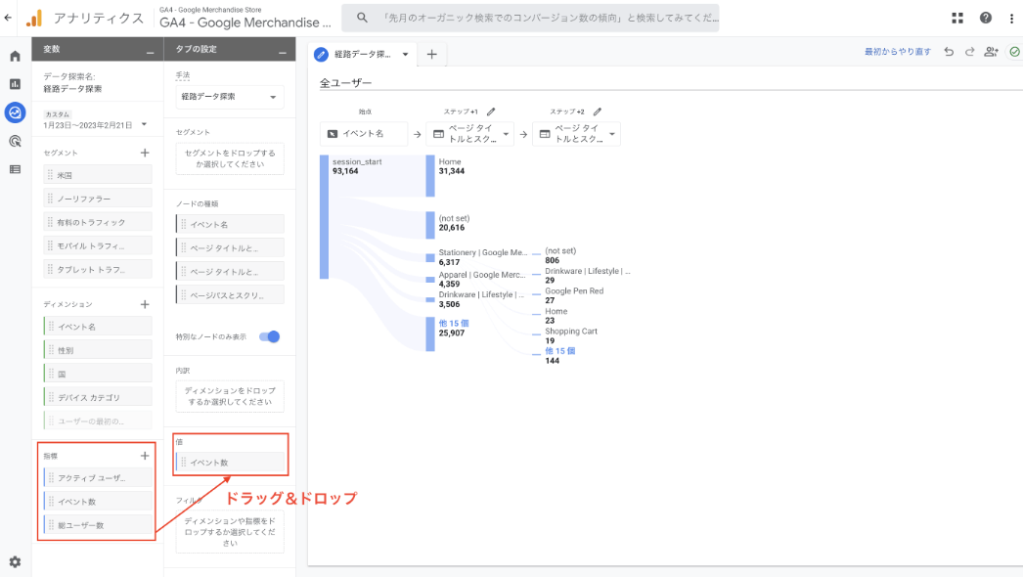Select the 性別 dimension
This screenshot has width=1023, height=577.
point(98,350)
